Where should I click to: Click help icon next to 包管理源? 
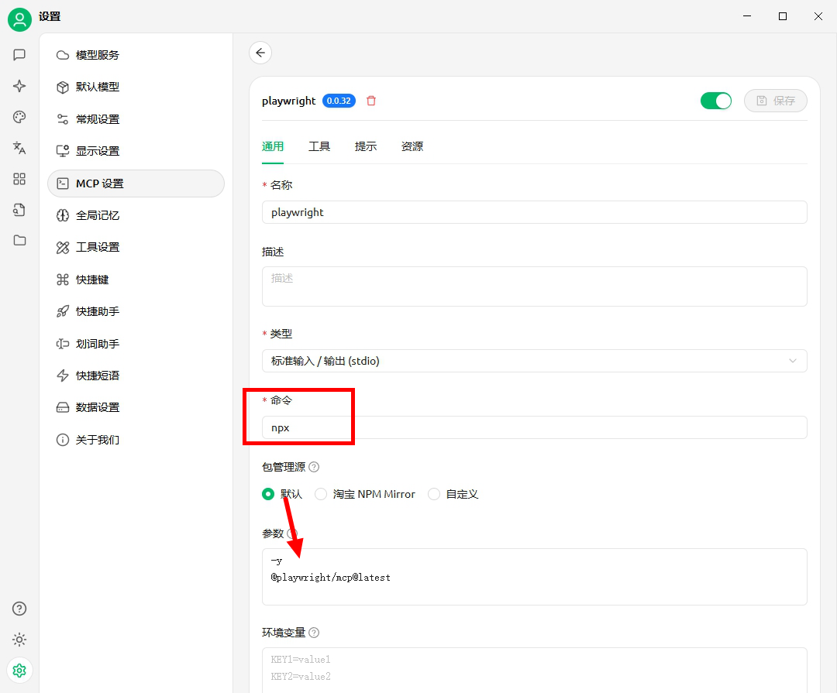pyautogui.click(x=314, y=468)
